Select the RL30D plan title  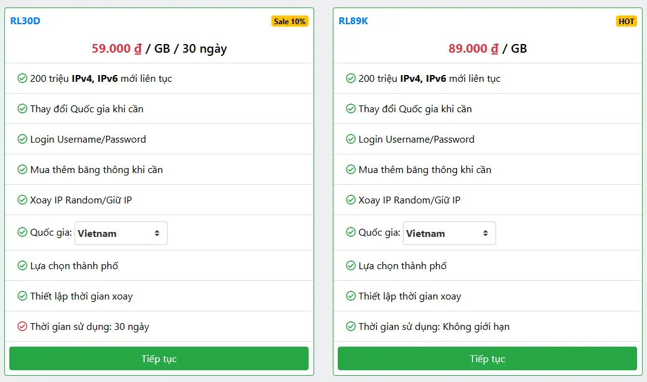click(26, 20)
